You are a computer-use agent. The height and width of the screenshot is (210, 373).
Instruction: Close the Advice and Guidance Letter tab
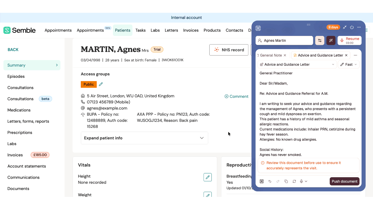tap(346, 55)
